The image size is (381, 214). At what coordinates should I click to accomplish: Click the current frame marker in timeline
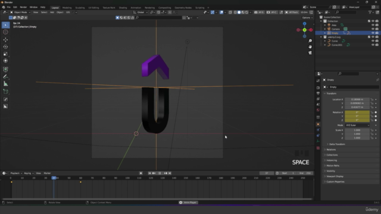click(x=54, y=178)
